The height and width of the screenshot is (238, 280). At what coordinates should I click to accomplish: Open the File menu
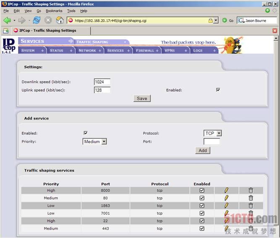click(6, 11)
